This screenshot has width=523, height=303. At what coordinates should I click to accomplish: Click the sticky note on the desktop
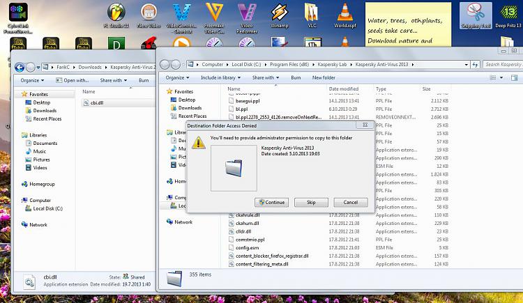pos(408,24)
